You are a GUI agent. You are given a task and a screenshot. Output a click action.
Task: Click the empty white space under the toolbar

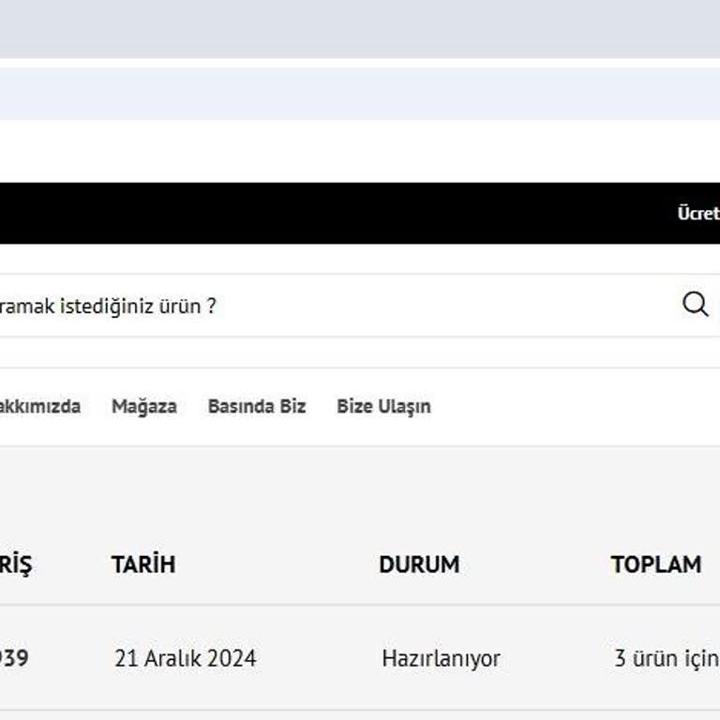tap(360, 150)
